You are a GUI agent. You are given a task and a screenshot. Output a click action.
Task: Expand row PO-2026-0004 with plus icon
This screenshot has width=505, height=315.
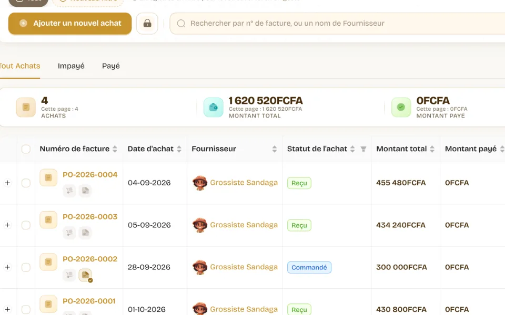coord(7,183)
